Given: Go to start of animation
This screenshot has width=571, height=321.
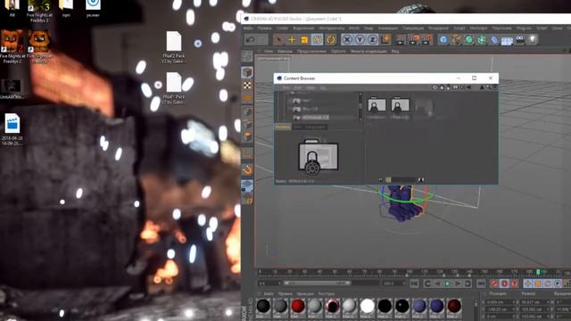Looking at the screenshot, I should [414, 284].
